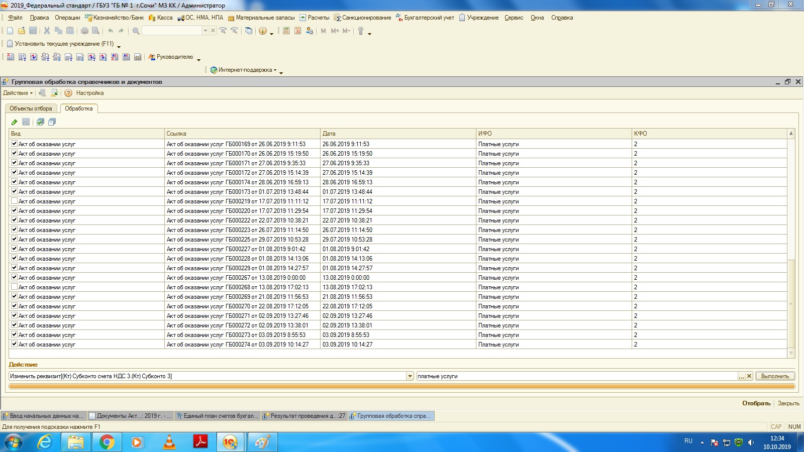This screenshot has width=804, height=452.
Task: Click the checkerboard icon in reports toolbar
Action: tap(138, 57)
